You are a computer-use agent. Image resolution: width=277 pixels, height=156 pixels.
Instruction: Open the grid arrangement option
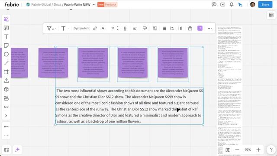[x=164, y=28]
